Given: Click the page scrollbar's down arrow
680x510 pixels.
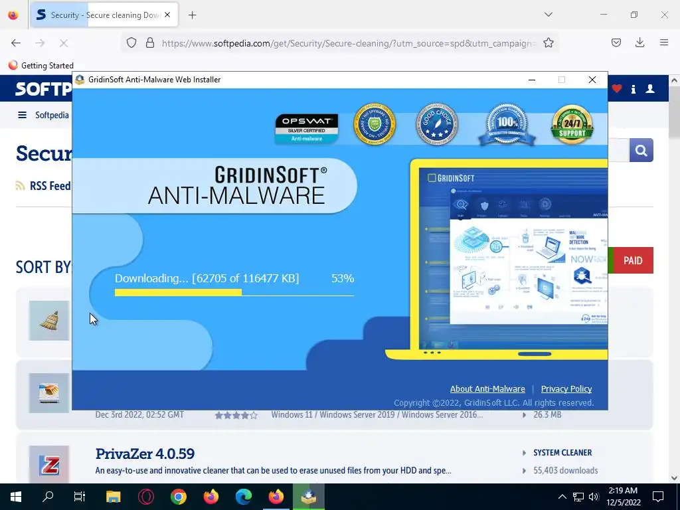Looking at the screenshot, I should tap(674, 478).
